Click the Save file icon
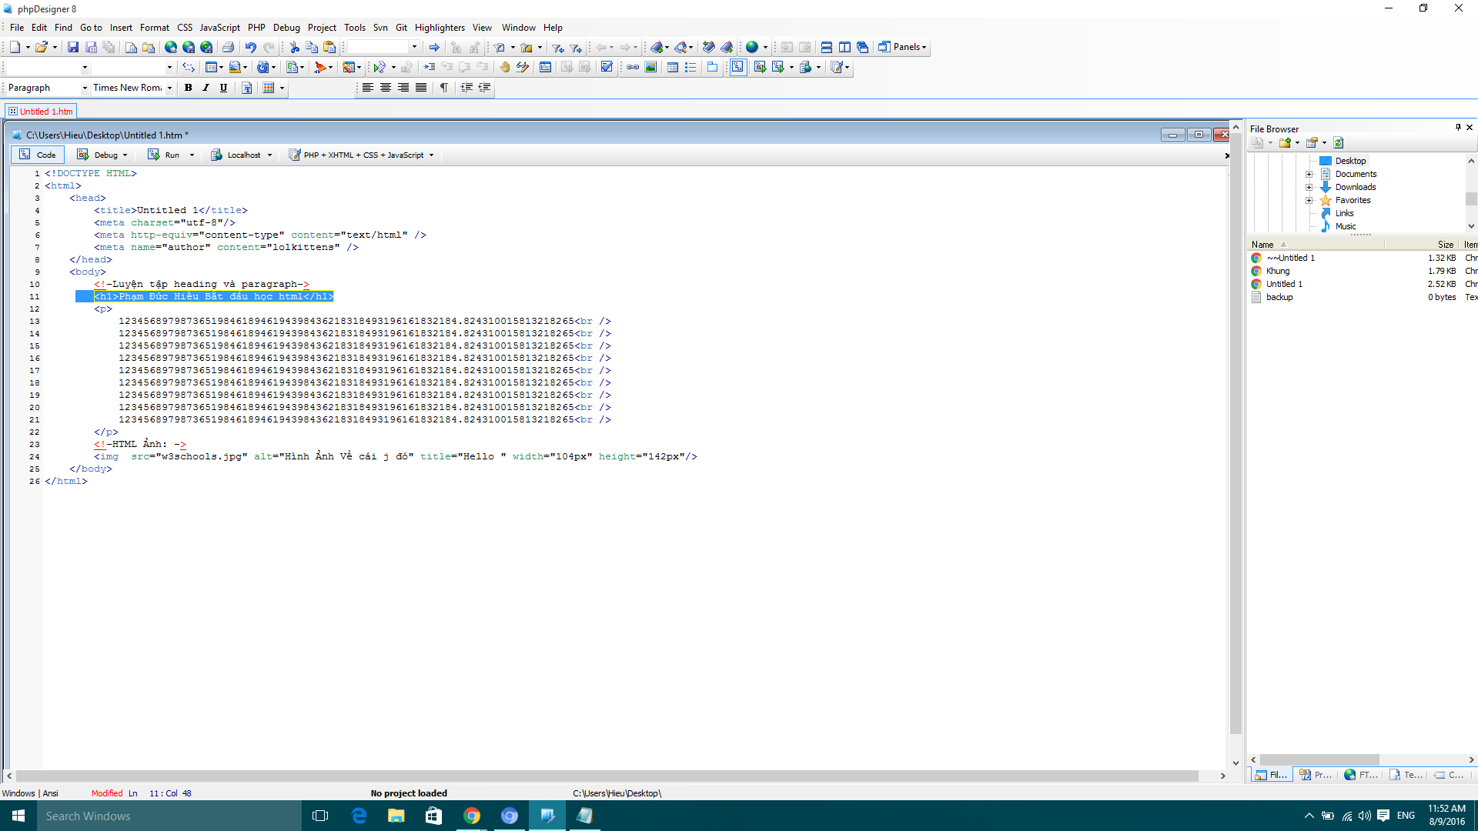 coord(73,48)
